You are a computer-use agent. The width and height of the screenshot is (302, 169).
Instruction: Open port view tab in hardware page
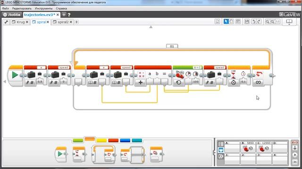pos(221,150)
